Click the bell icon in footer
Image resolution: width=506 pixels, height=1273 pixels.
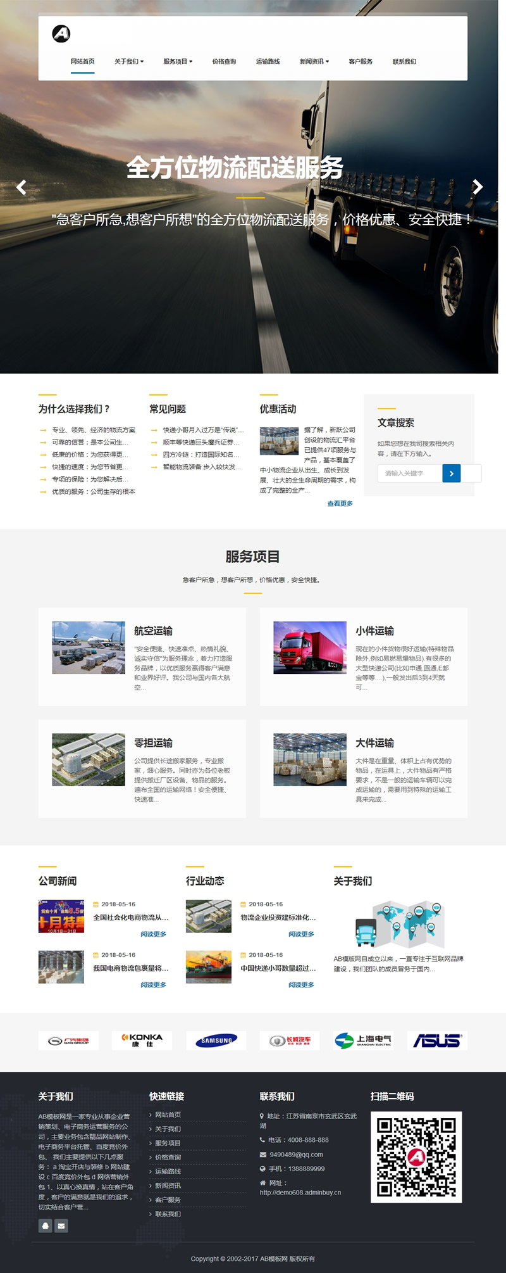(x=46, y=1226)
